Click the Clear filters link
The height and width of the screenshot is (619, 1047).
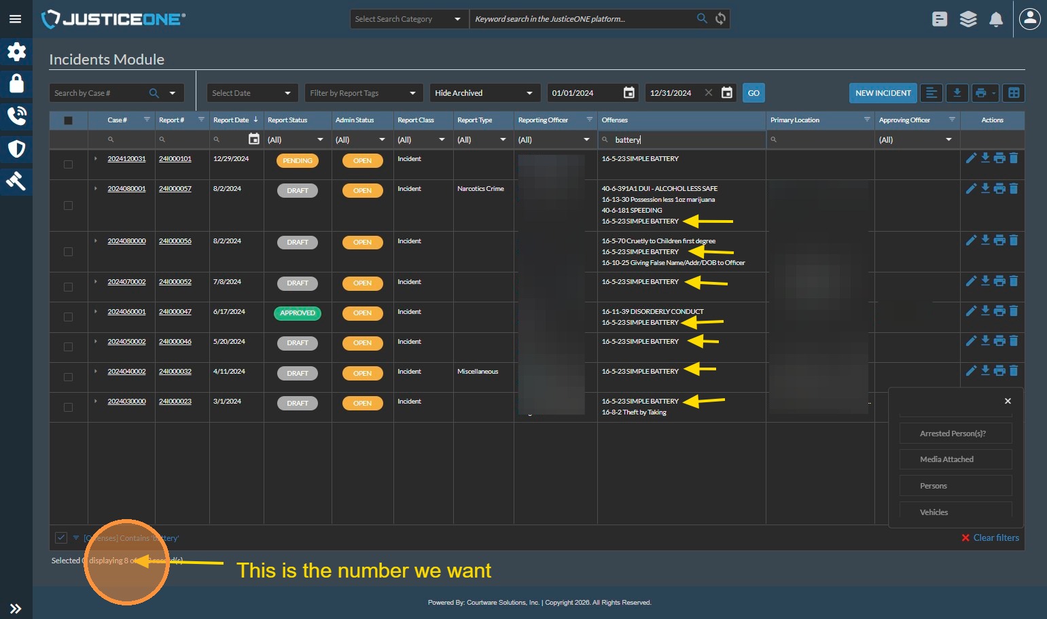coord(995,537)
